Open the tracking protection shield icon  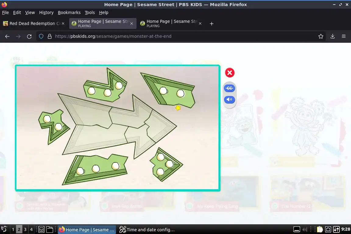pos(41,36)
